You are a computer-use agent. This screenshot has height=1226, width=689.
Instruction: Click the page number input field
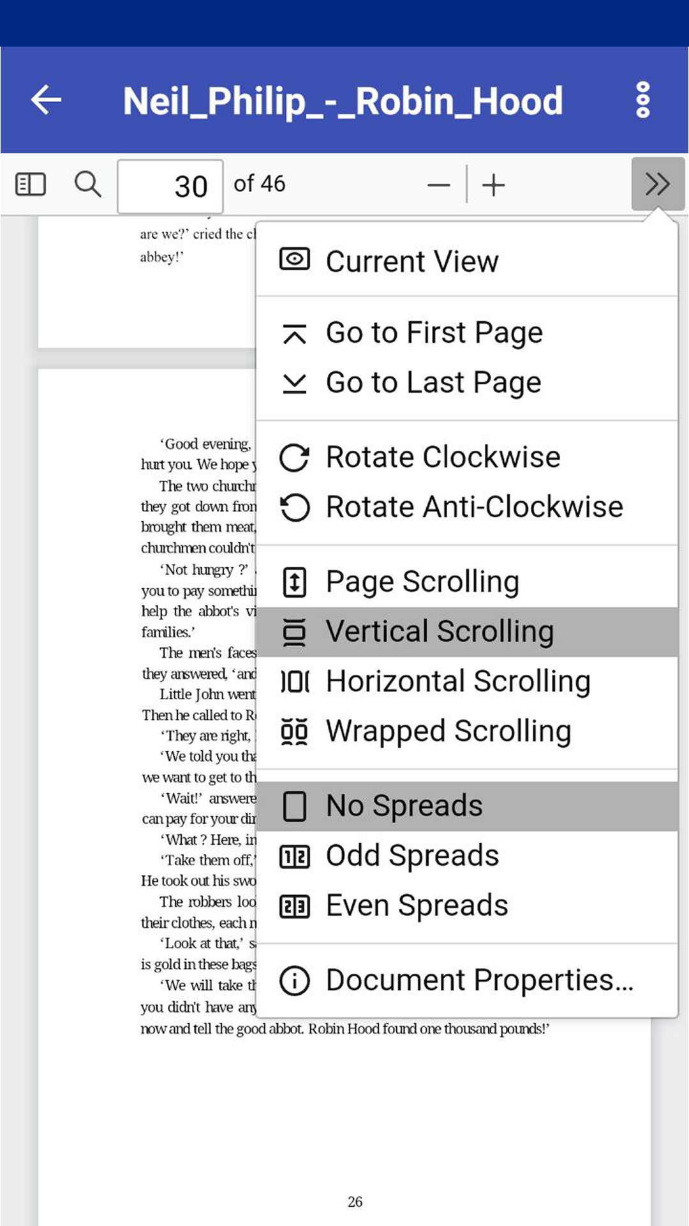pos(170,186)
